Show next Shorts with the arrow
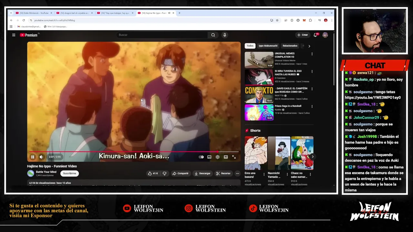The image size is (413, 232). pos(312,157)
